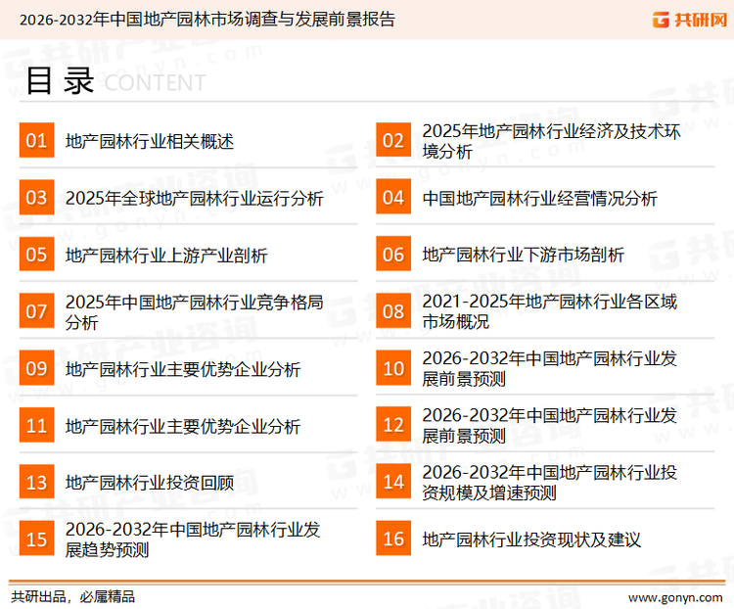The width and height of the screenshot is (734, 609).
Task: Select the 地产园林行业下游市场剖析 entry
Action: click(523, 255)
